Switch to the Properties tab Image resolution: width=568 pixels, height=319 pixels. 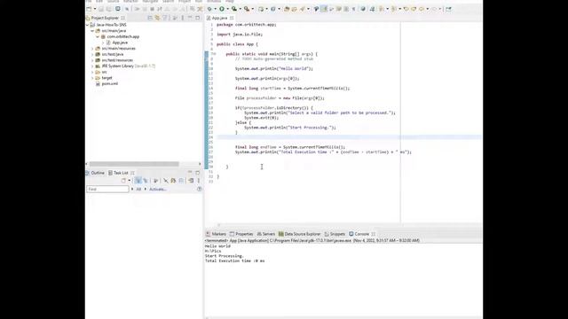tap(241, 234)
